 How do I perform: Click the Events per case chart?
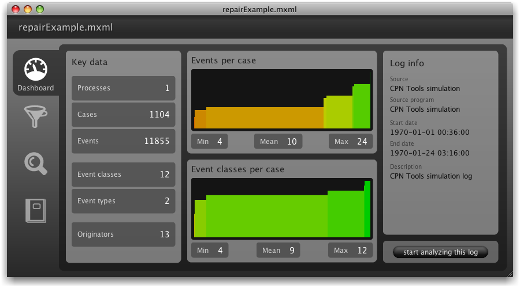tap(282, 100)
